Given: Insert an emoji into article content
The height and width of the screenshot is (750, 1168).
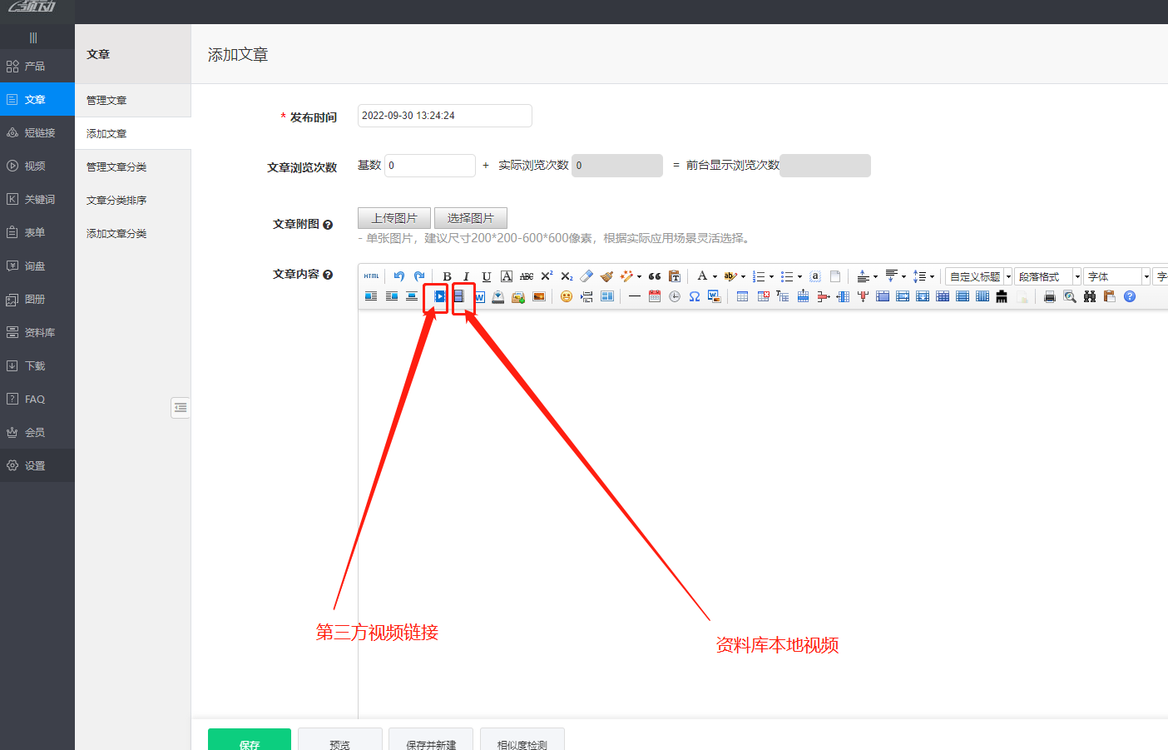Looking at the screenshot, I should point(567,296).
